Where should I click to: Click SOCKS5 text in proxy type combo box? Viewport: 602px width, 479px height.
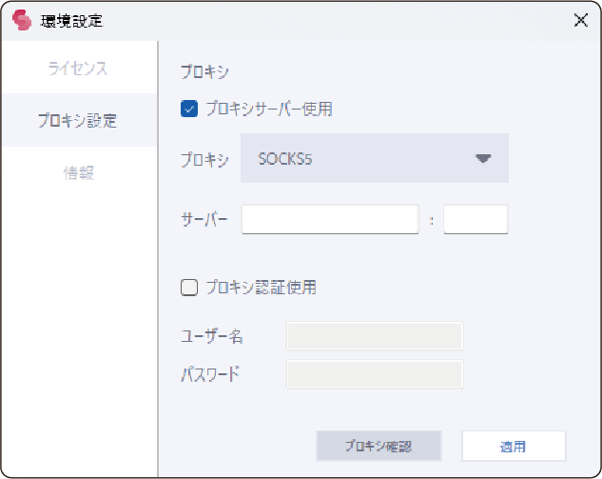point(286,158)
